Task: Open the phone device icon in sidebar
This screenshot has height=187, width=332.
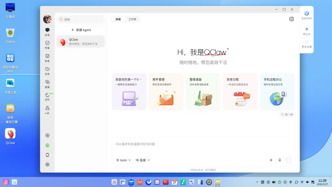Action: coord(47,155)
